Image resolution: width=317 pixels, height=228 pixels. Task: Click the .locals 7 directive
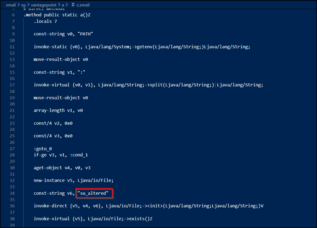[x=45, y=21]
